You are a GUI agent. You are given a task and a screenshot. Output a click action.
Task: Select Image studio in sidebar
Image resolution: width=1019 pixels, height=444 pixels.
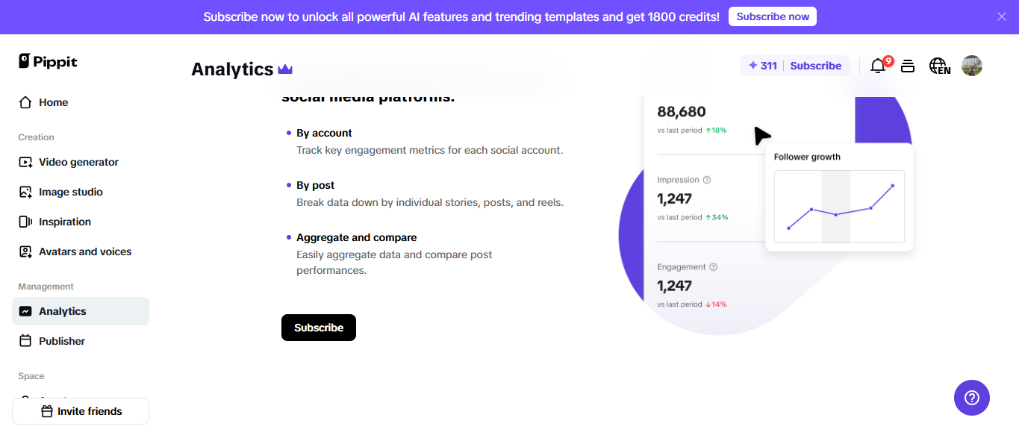71,192
